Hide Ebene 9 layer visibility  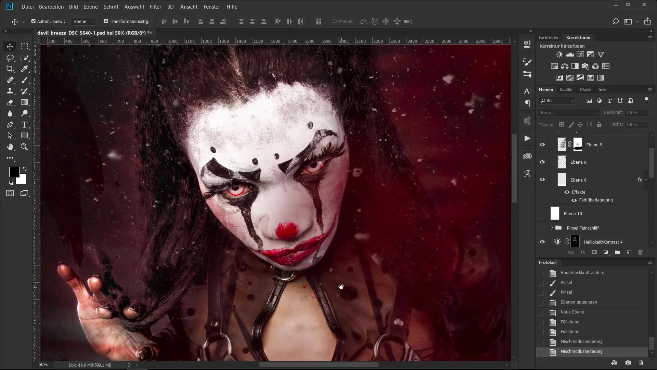coord(542,145)
